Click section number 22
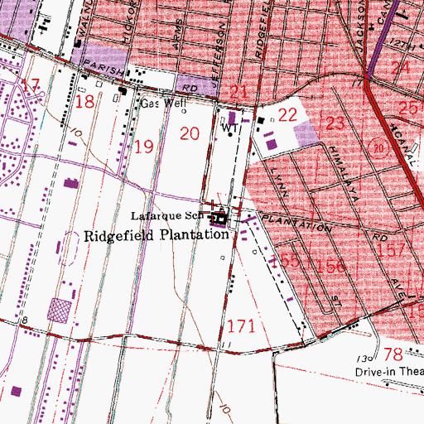 pyautogui.click(x=287, y=115)
